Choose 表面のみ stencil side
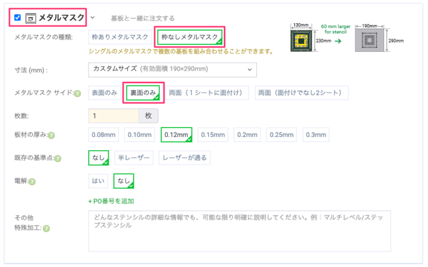 104,93
